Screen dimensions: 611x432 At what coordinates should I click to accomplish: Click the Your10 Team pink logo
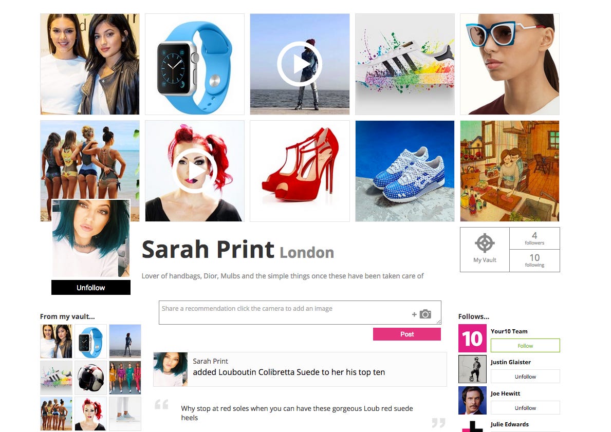click(x=472, y=338)
